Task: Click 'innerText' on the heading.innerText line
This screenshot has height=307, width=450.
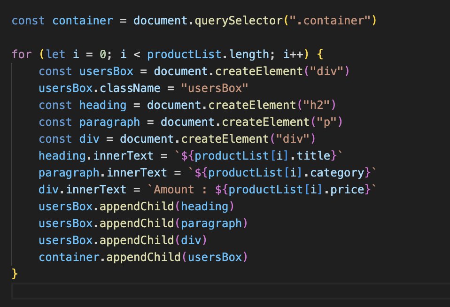Action: tap(123, 156)
